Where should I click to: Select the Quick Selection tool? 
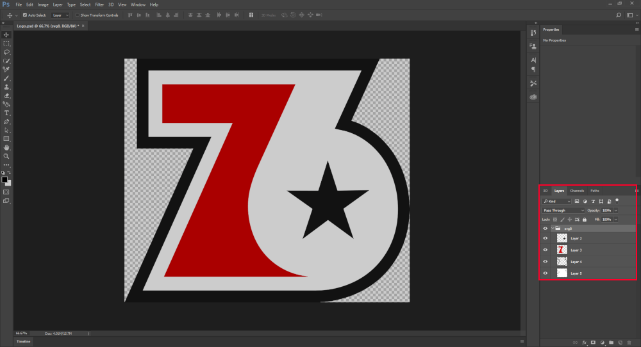coord(6,61)
